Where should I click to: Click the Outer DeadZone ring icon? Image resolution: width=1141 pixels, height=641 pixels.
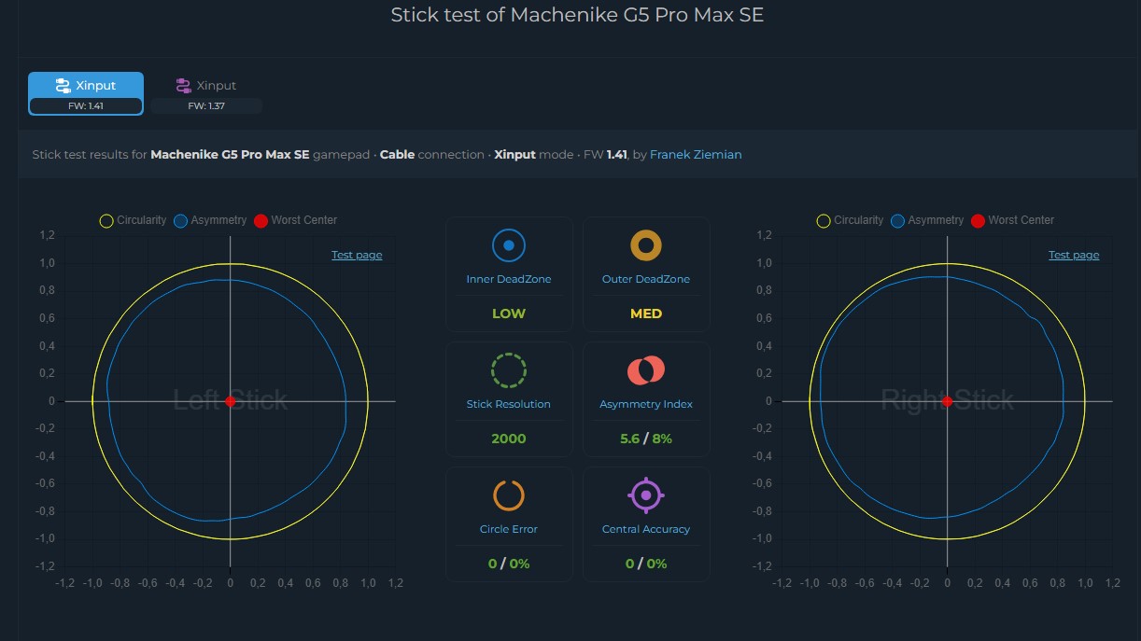tap(646, 245)
